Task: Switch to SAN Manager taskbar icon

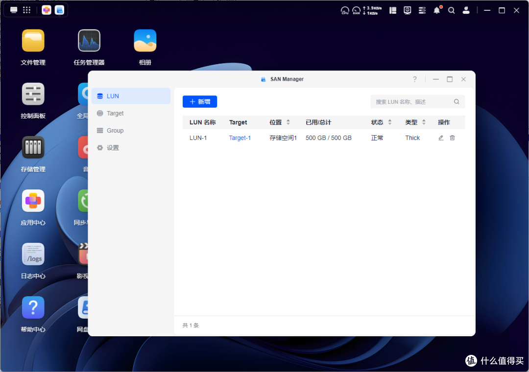Action: click(60, 10)
